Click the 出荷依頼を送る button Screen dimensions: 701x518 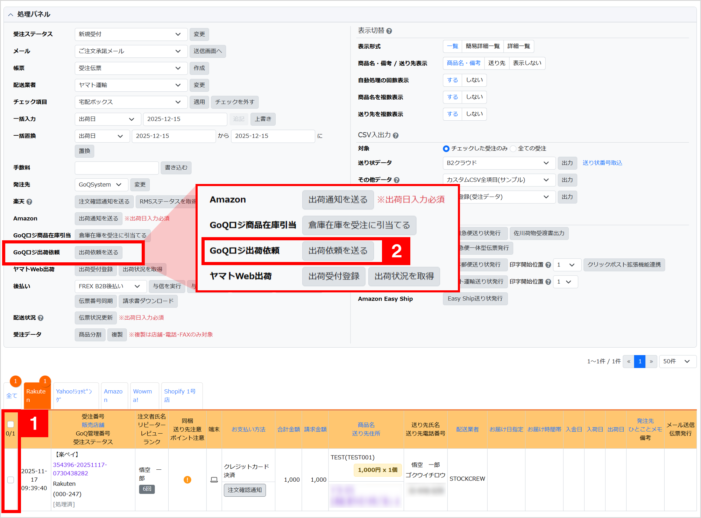[x=98, y=253]
